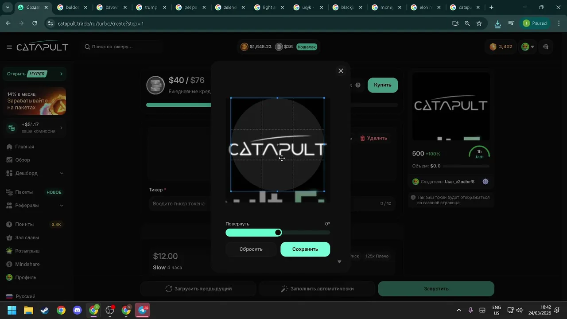Open Discord from the taskbar
Viewport: 567px width, 319px height.
pos(78,310)
